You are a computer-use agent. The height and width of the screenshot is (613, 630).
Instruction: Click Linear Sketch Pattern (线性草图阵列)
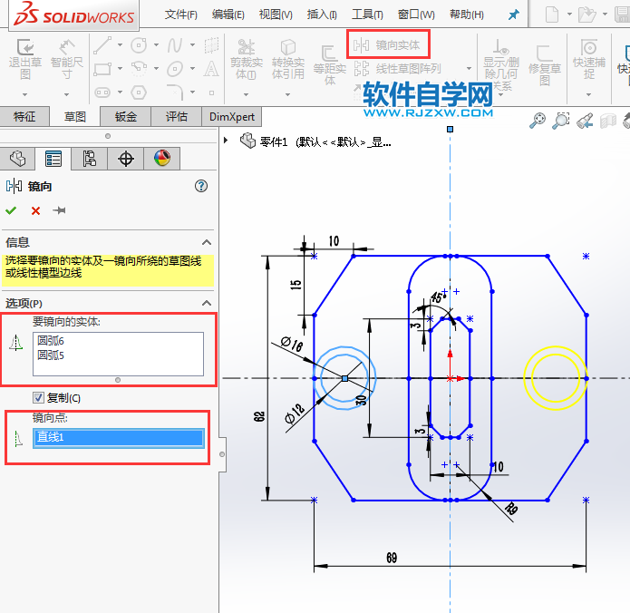pos(398,69)
